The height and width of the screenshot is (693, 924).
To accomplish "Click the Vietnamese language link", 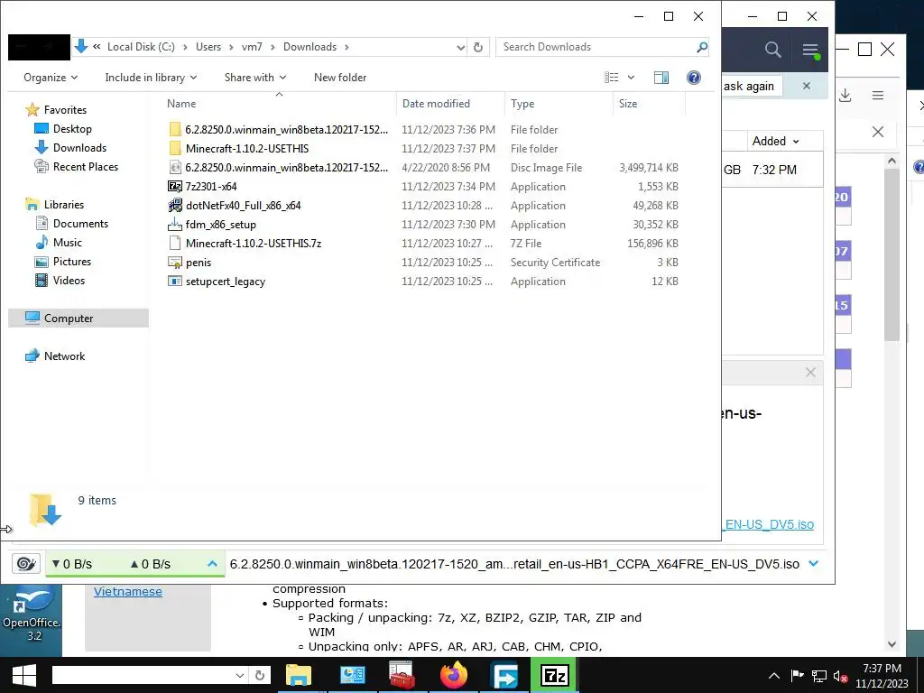I will point(128,591).
